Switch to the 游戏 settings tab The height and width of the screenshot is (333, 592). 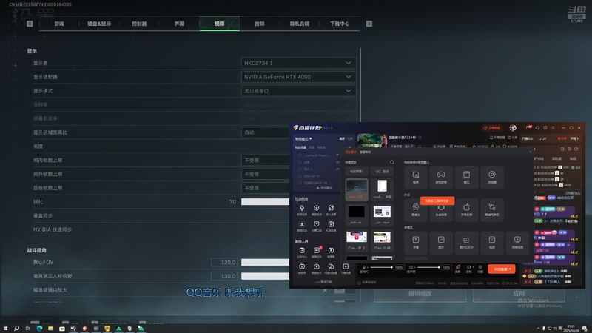click(59, 24)
